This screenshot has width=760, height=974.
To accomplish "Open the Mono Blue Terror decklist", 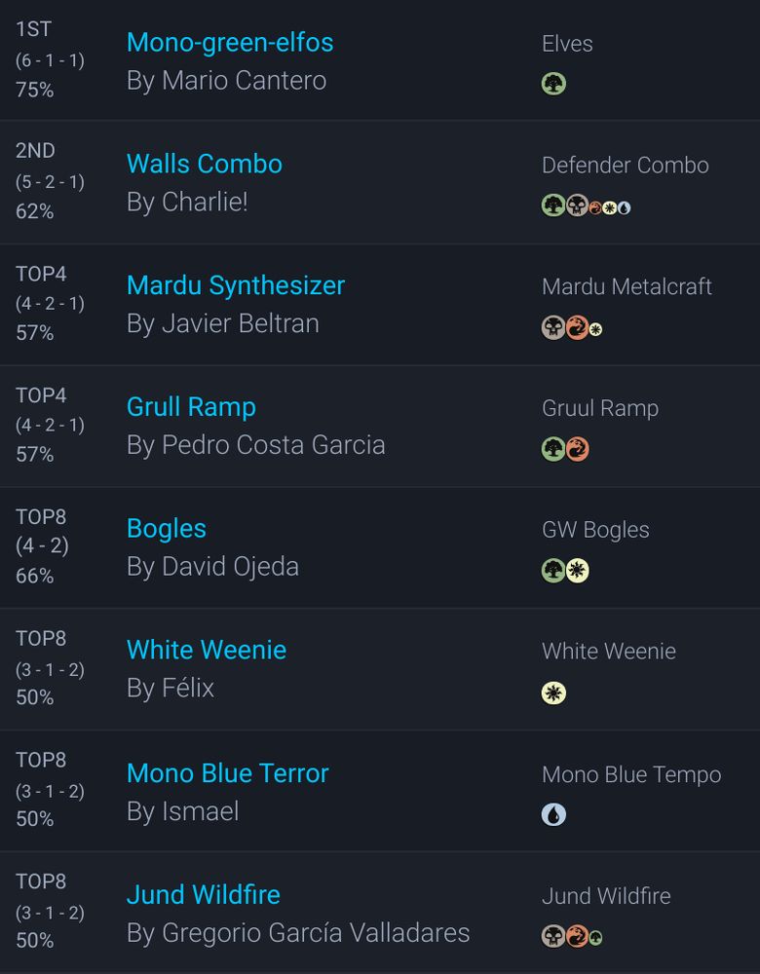I will coord(228,773).
